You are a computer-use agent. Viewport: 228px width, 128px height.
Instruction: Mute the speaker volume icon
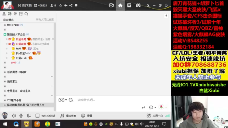(x=14, y=116)
